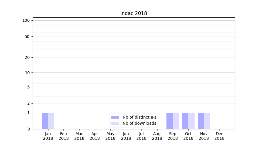Select the 'Nb of distinct IPs' legend label

point(139,117)
